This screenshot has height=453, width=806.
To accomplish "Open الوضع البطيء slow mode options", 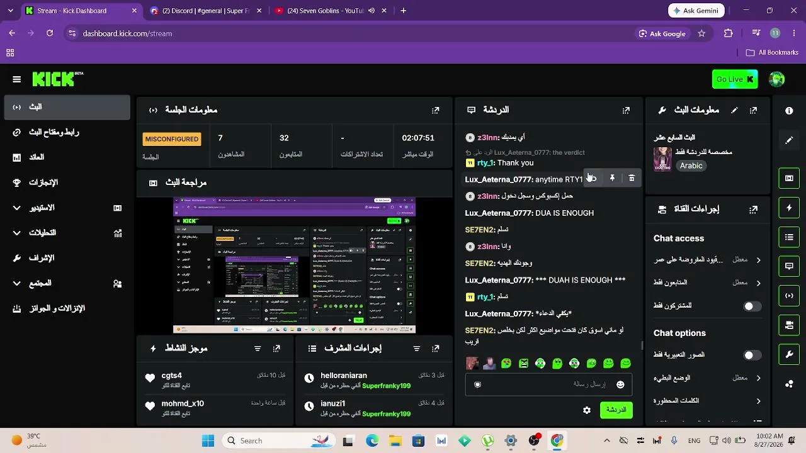I will click(x=708, y=378).
